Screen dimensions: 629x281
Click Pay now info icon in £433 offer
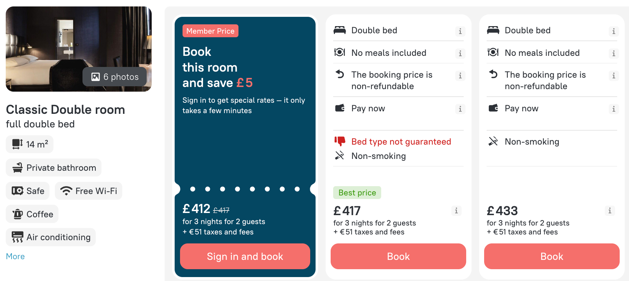[614, 109]
